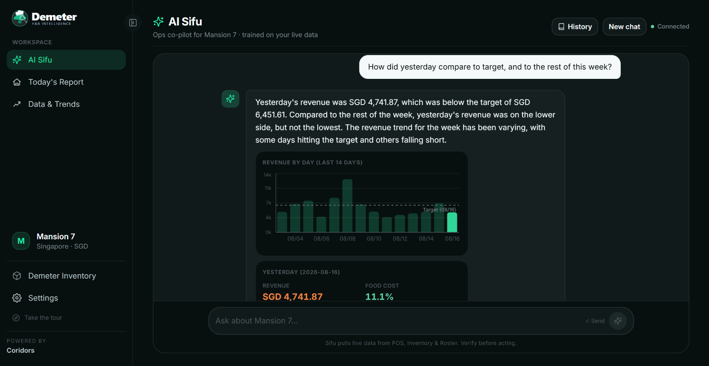Open chat History

coord(575,27)
